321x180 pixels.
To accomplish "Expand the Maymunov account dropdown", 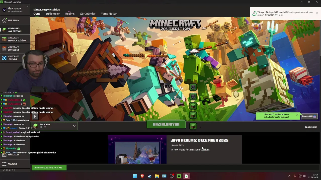I will click(27, 6).
